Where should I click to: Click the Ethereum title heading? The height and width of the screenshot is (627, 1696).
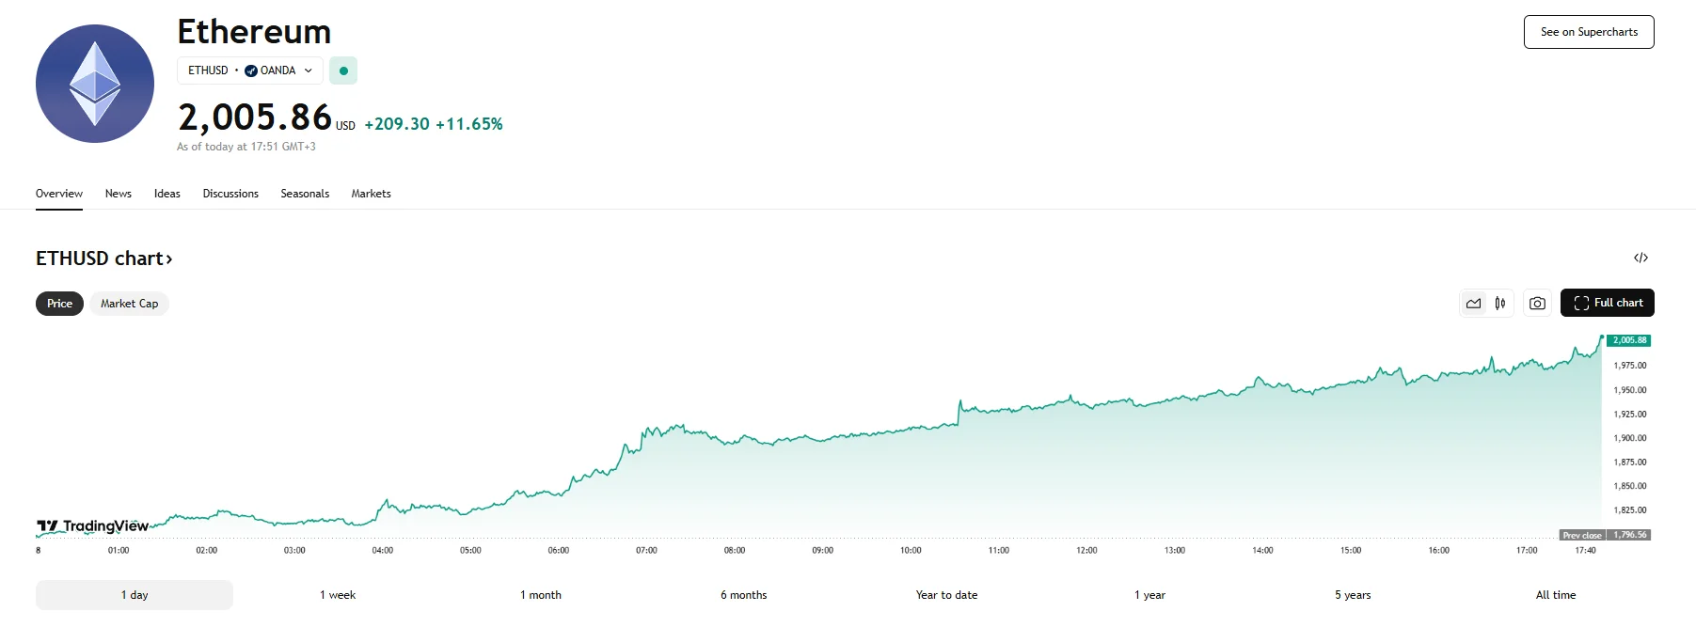pyautogui.click(x=254, y=32)
